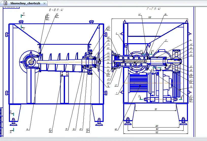The image size is (207, 141).
Task: Select the Г – Г (1:4) section title
Action: point(153,9)
